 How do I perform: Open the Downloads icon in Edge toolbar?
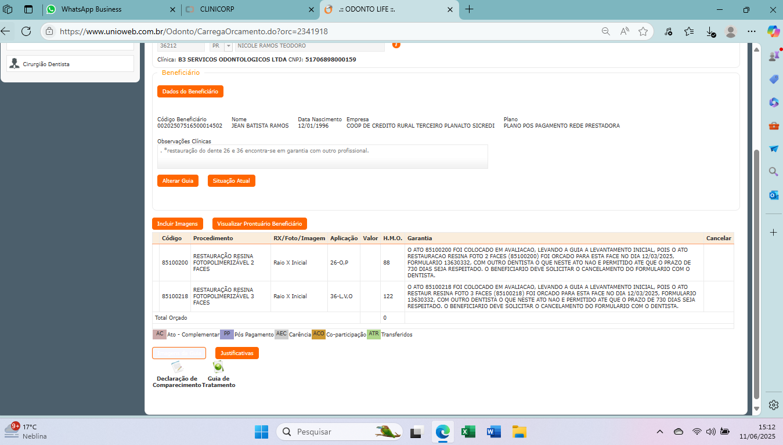coord(710,31)
